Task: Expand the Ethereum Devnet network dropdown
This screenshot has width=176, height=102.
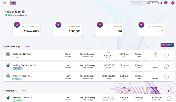Action: pyautogui.click(x=138, y=3)
